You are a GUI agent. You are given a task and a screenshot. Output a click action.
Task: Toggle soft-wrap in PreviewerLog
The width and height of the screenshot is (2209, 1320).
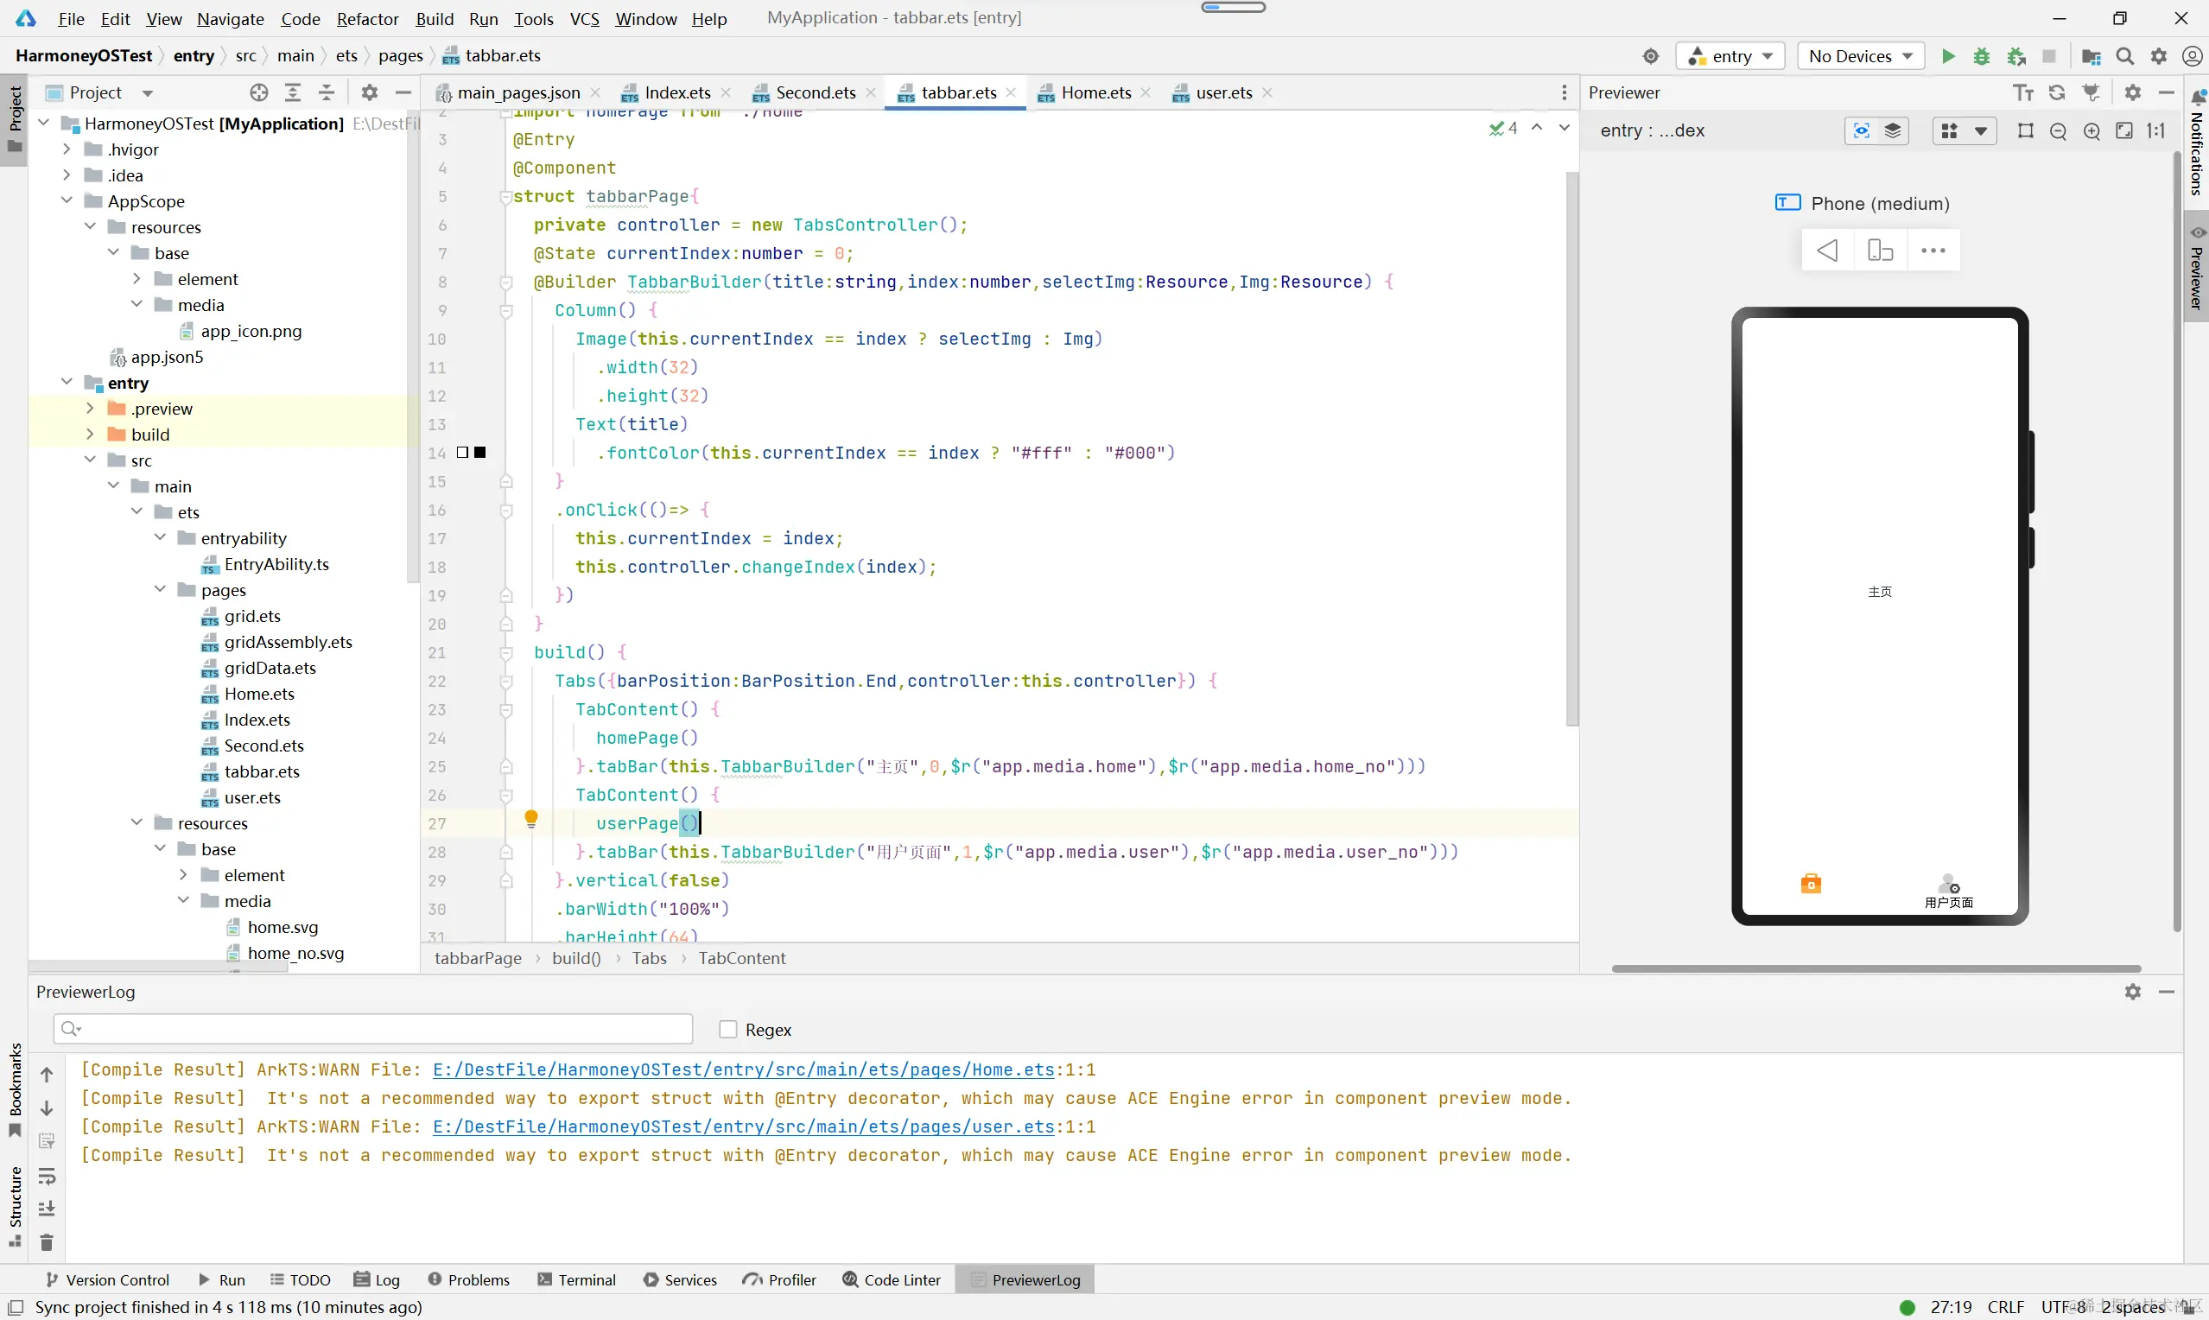pos(48,1177)
